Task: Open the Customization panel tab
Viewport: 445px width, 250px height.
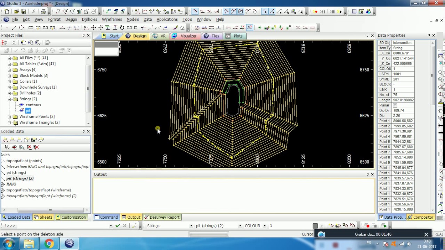Action: pos(71,217)
